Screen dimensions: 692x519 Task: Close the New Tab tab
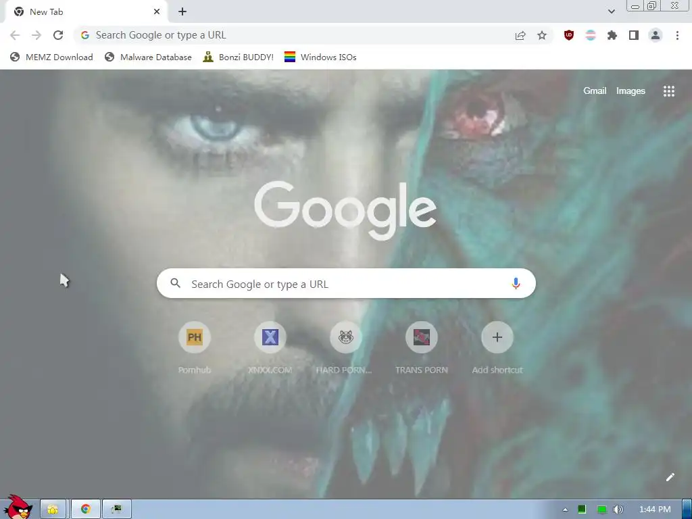coord(157,12)
